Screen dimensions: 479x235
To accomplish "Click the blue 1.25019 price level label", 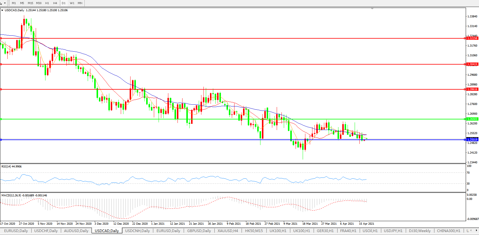I will (x=472, y=139).
